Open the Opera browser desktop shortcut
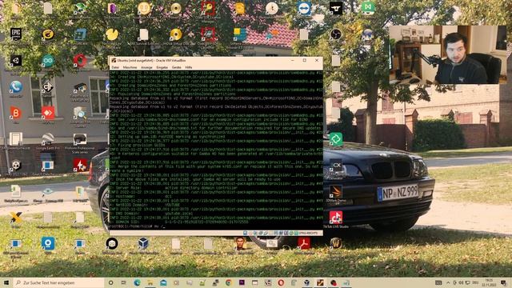Screen dimensions: 512x288 (80, 61)
